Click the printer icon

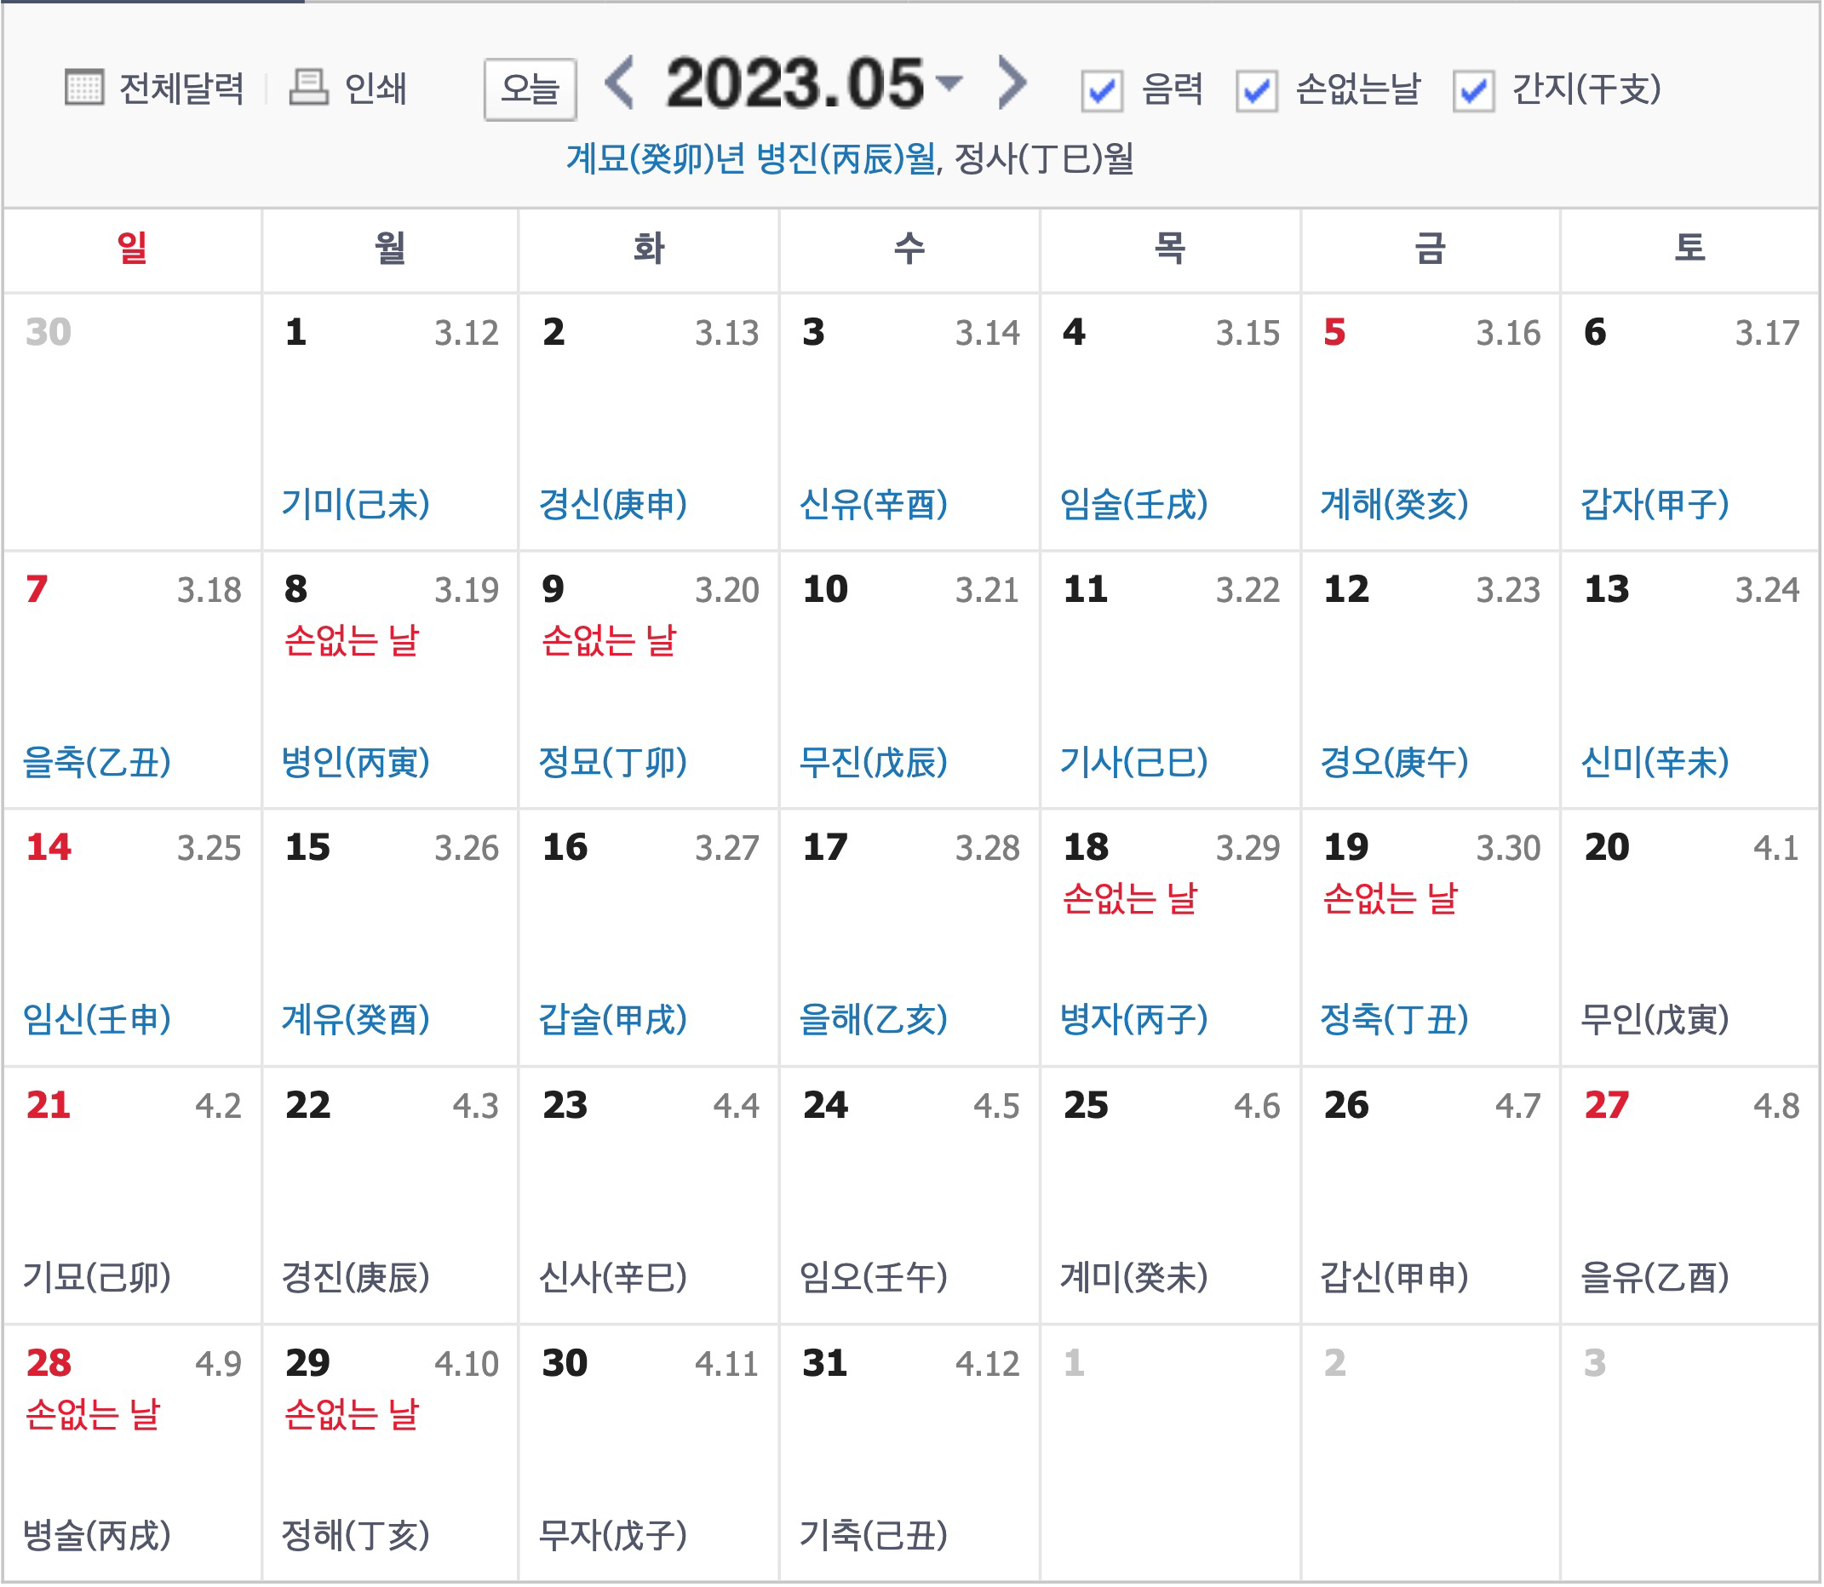tap(309, 87)
